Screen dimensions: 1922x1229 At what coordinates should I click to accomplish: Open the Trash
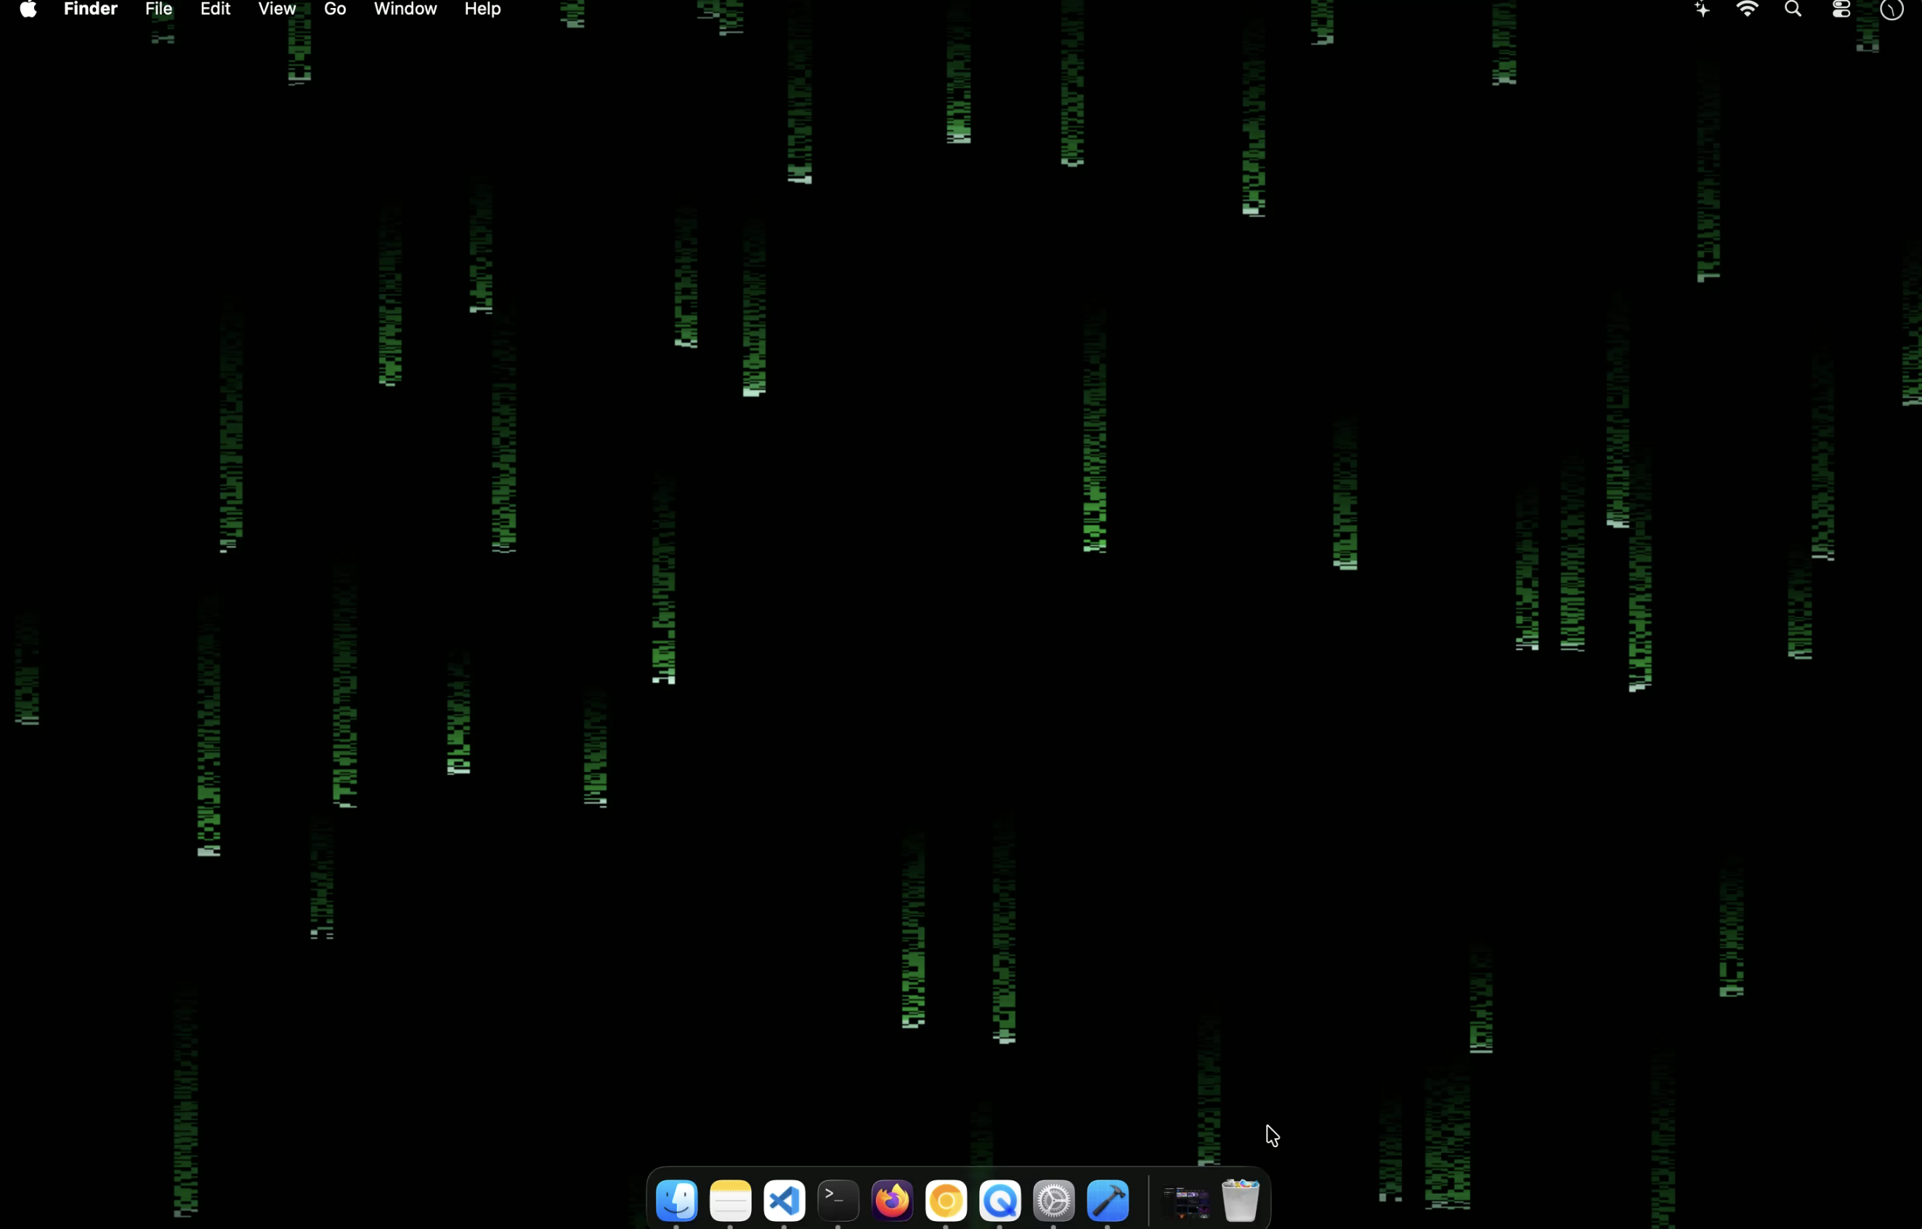pos(1239,1201)
